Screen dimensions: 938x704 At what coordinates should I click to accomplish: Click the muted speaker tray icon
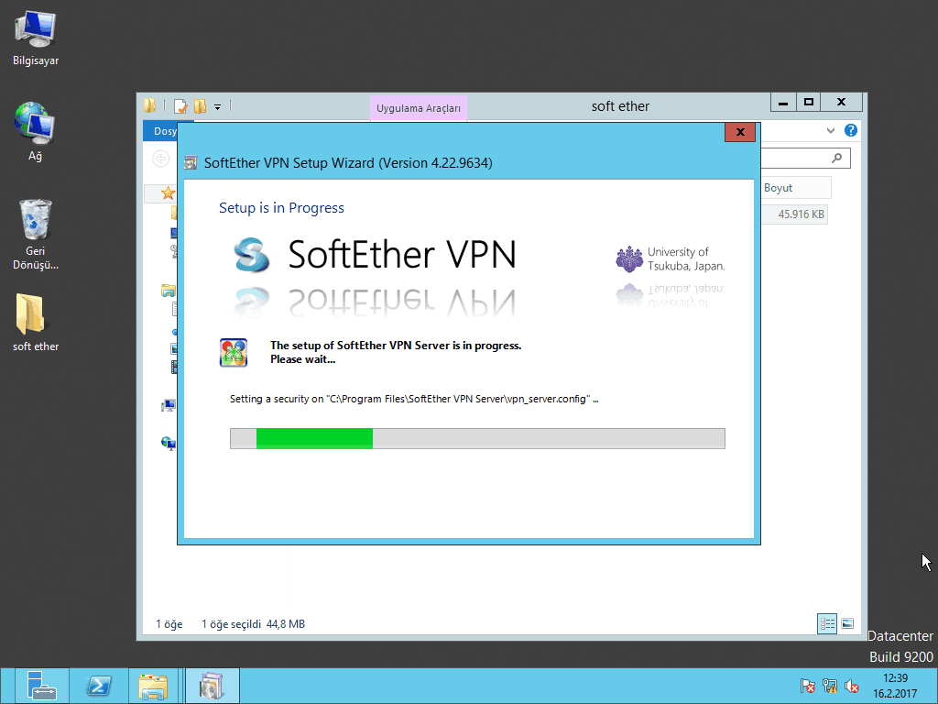(851, 686)
